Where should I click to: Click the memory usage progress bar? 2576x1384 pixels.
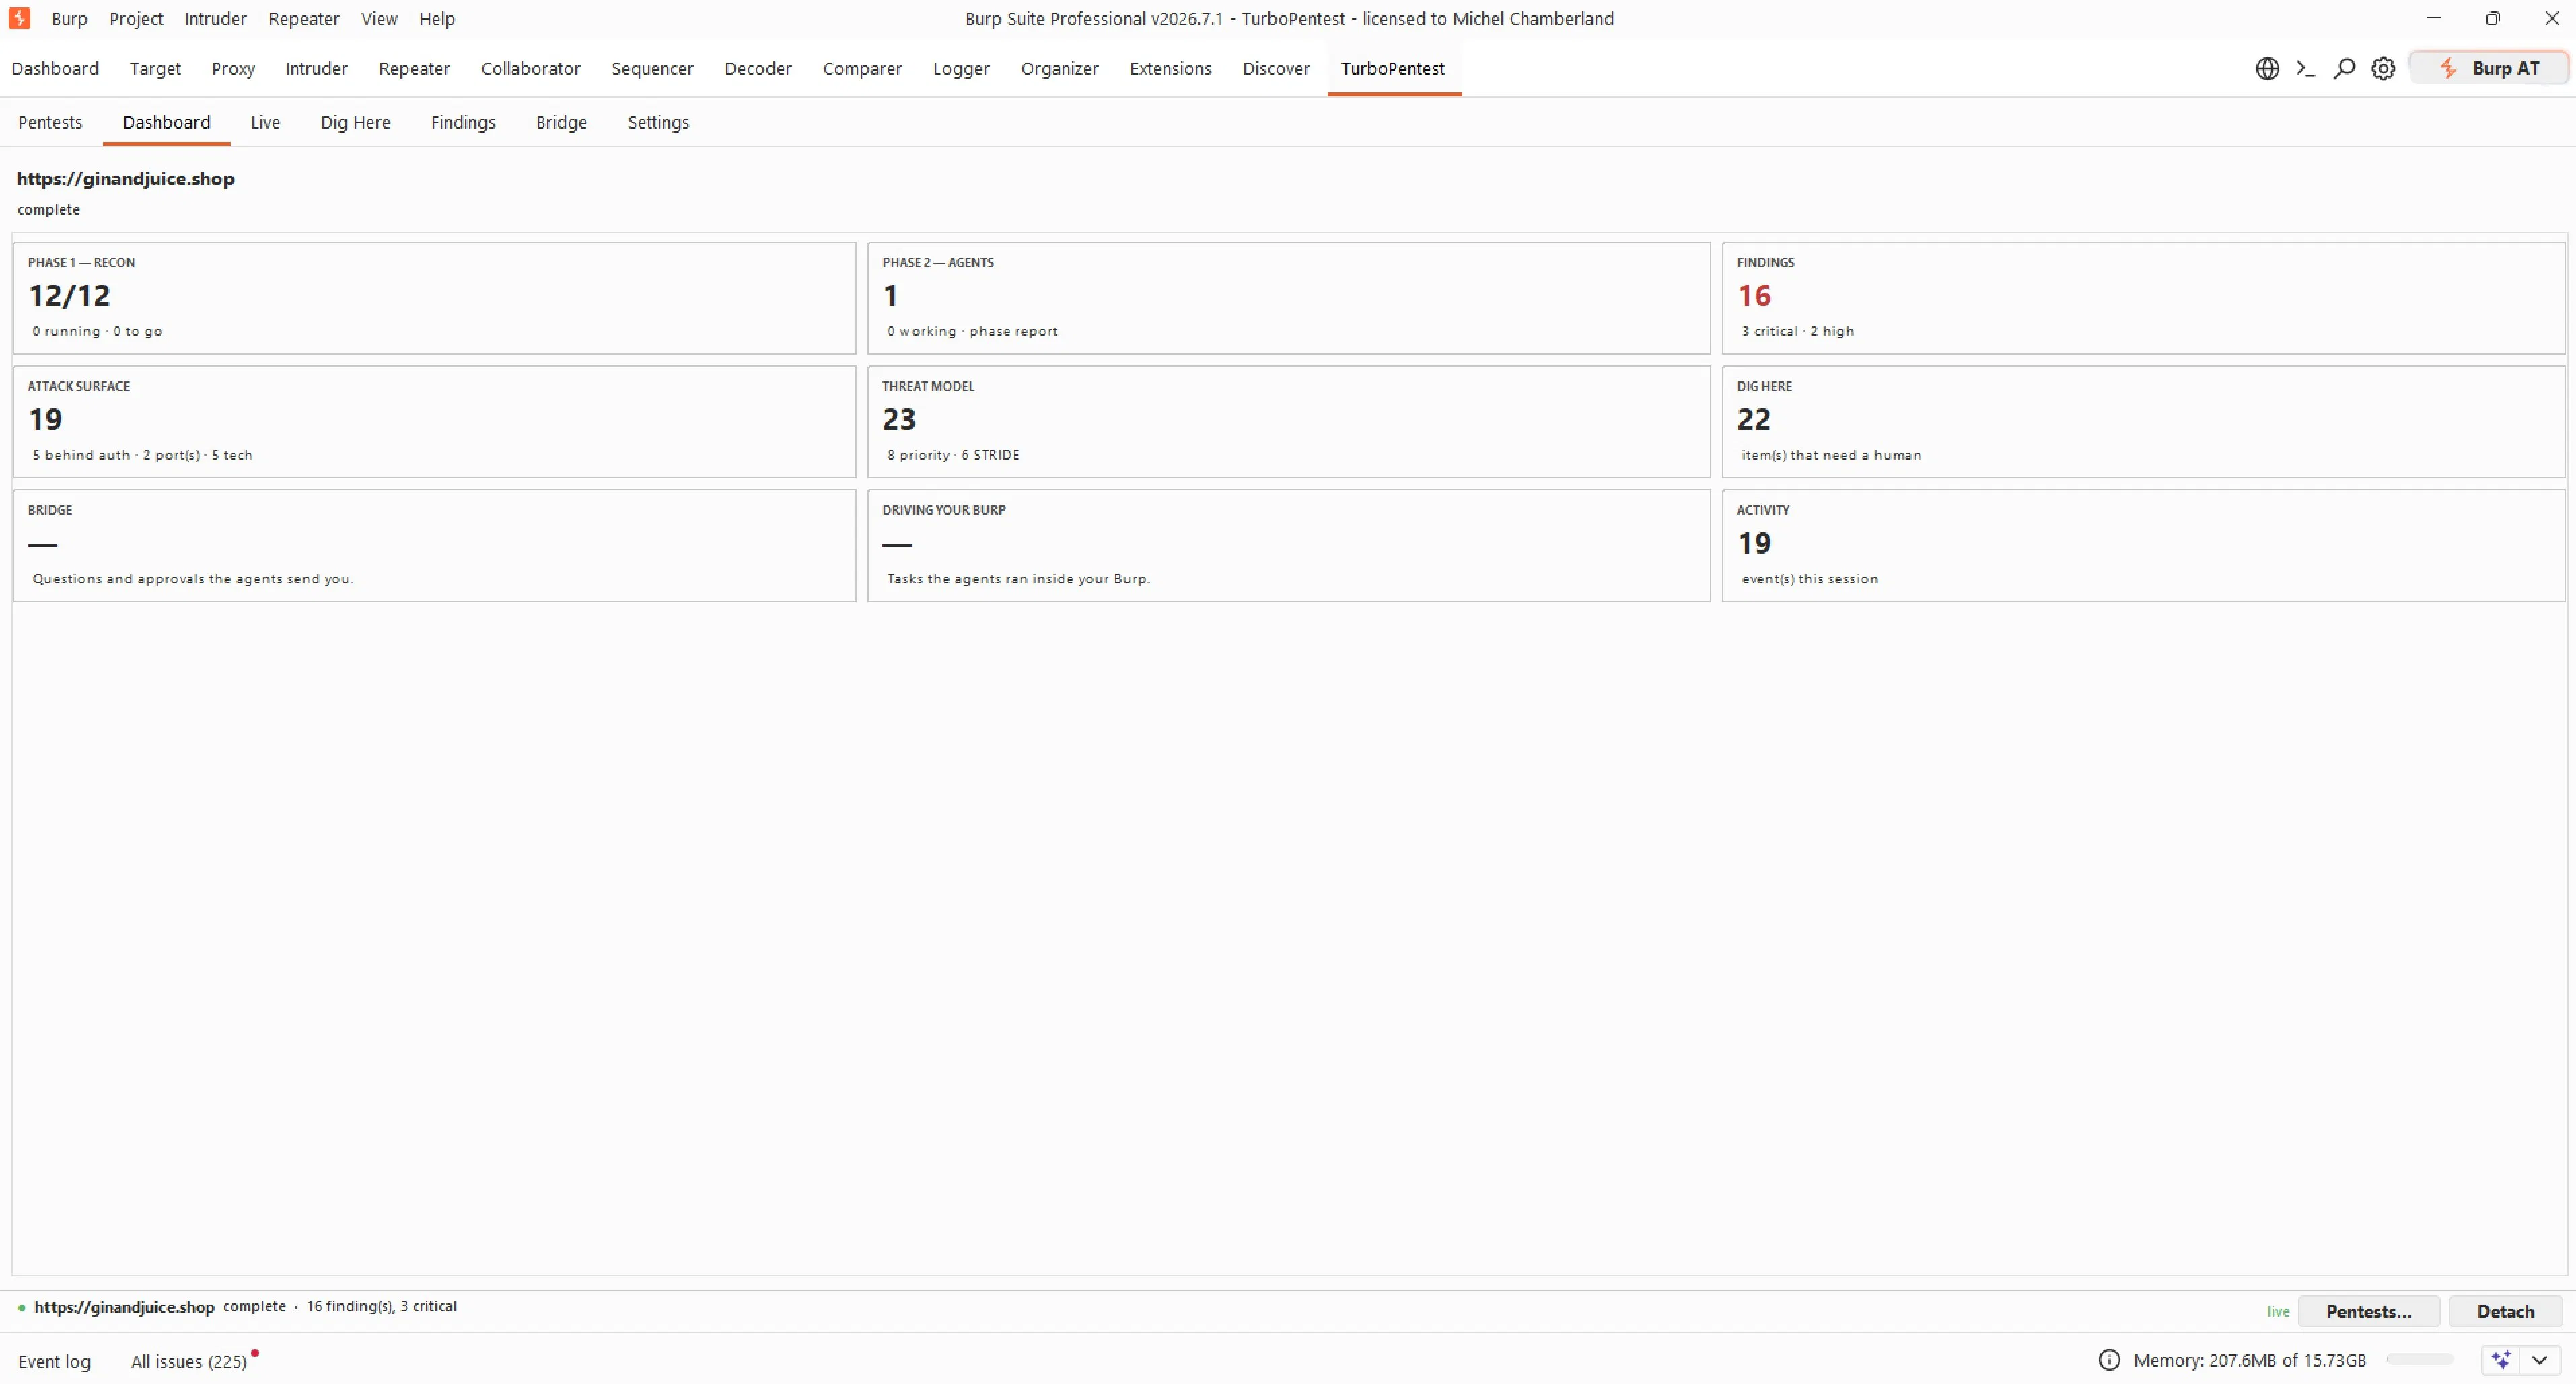pos(2420,1359)
